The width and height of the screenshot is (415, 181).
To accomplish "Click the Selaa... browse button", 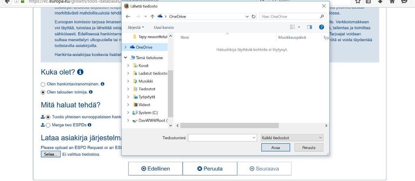I will [51, 154].
